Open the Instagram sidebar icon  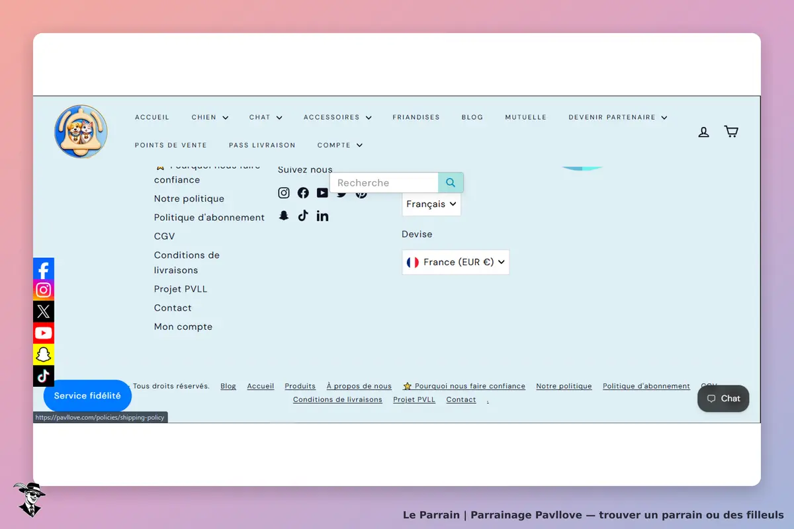44,290
